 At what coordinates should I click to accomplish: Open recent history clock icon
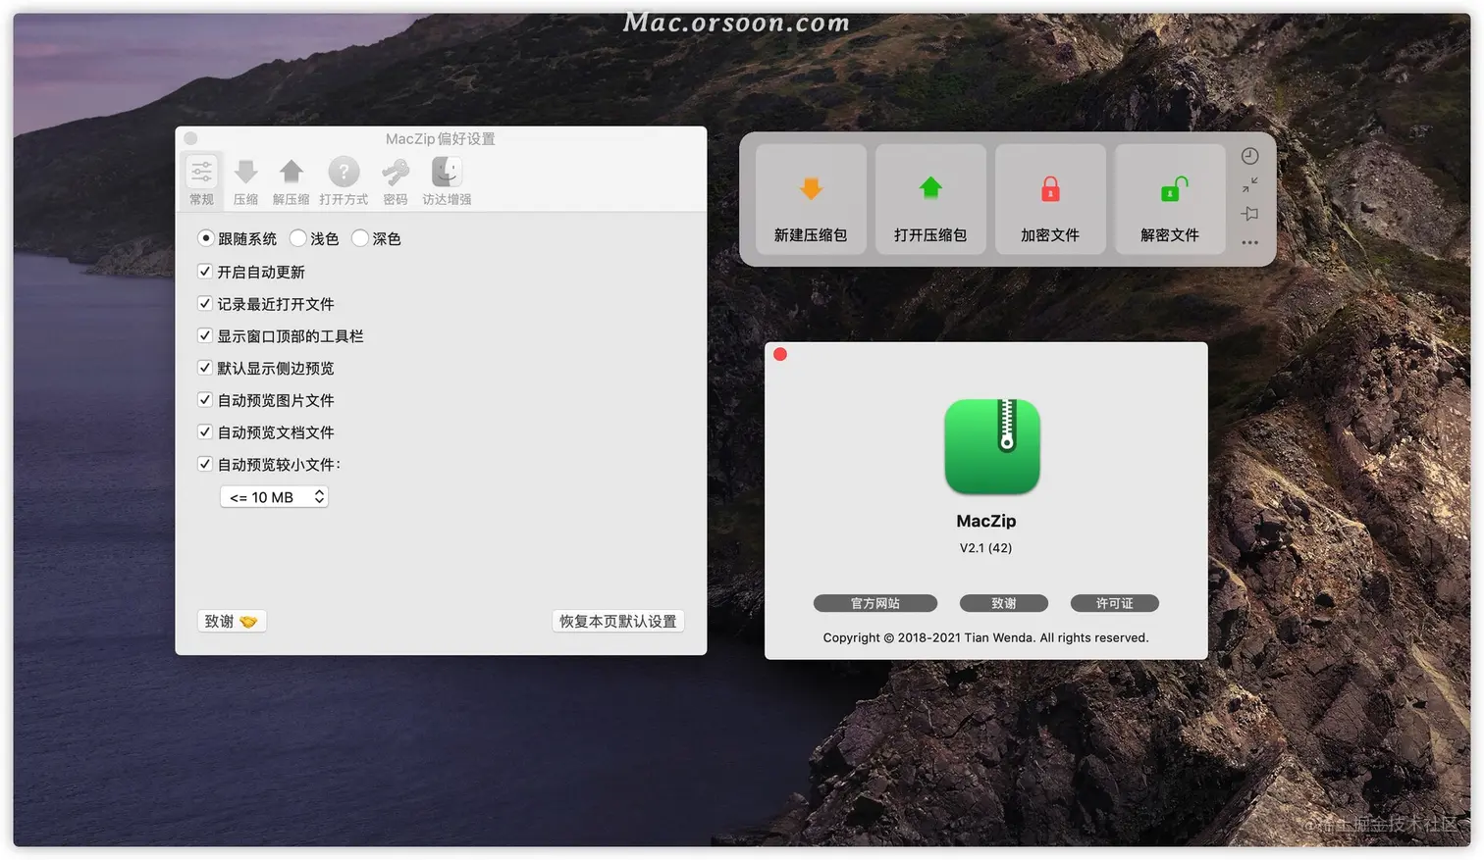[1249, 156]
